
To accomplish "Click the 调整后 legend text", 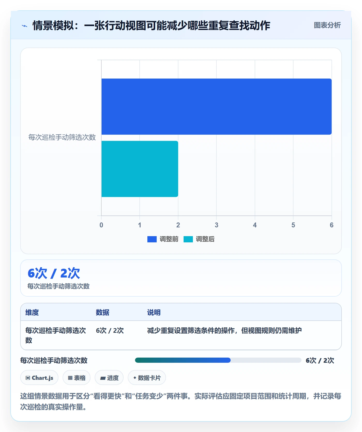I will pyautogui.click(x=205, y=239).
